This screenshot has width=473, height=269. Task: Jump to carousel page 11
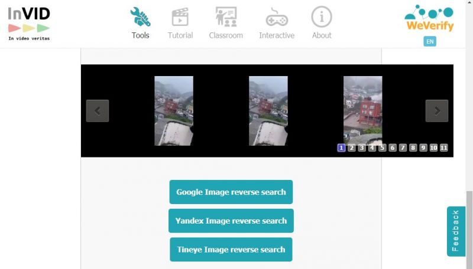click(x=444, y=148)
